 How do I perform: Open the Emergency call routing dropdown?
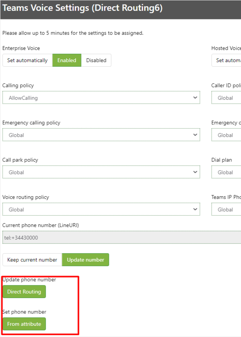(226, 135)
